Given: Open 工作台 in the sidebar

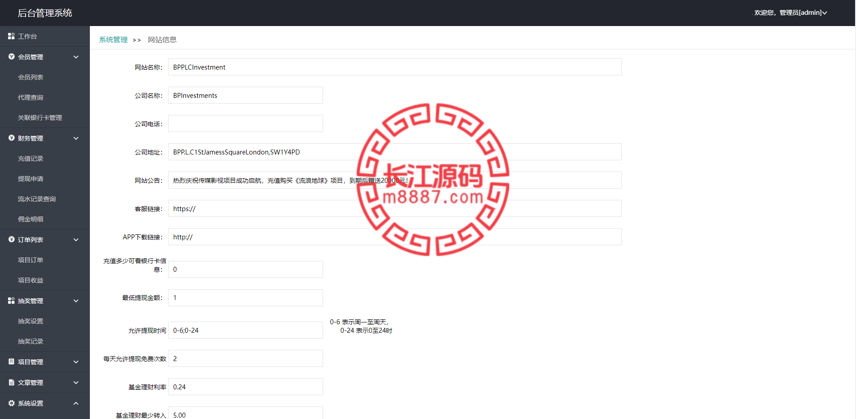Looking at the screenshot, I should tap(45, 36).
